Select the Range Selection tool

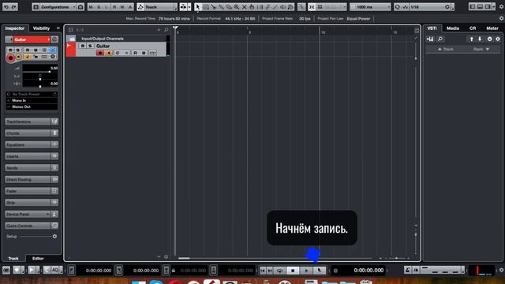click(x=206, y=7)
